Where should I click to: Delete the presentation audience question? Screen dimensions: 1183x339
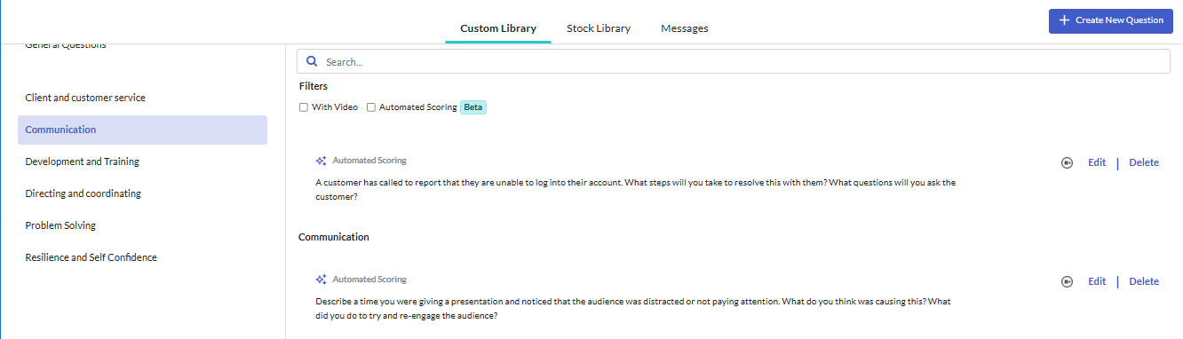point(1144,281)
